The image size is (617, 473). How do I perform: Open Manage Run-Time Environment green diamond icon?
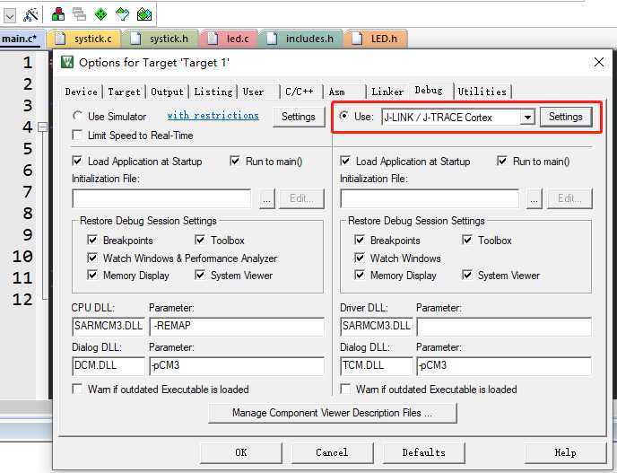[x=100, y=14]
